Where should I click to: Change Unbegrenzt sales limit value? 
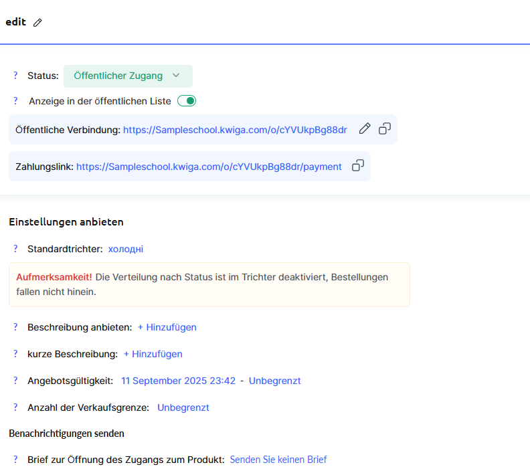tap(183, 407)
